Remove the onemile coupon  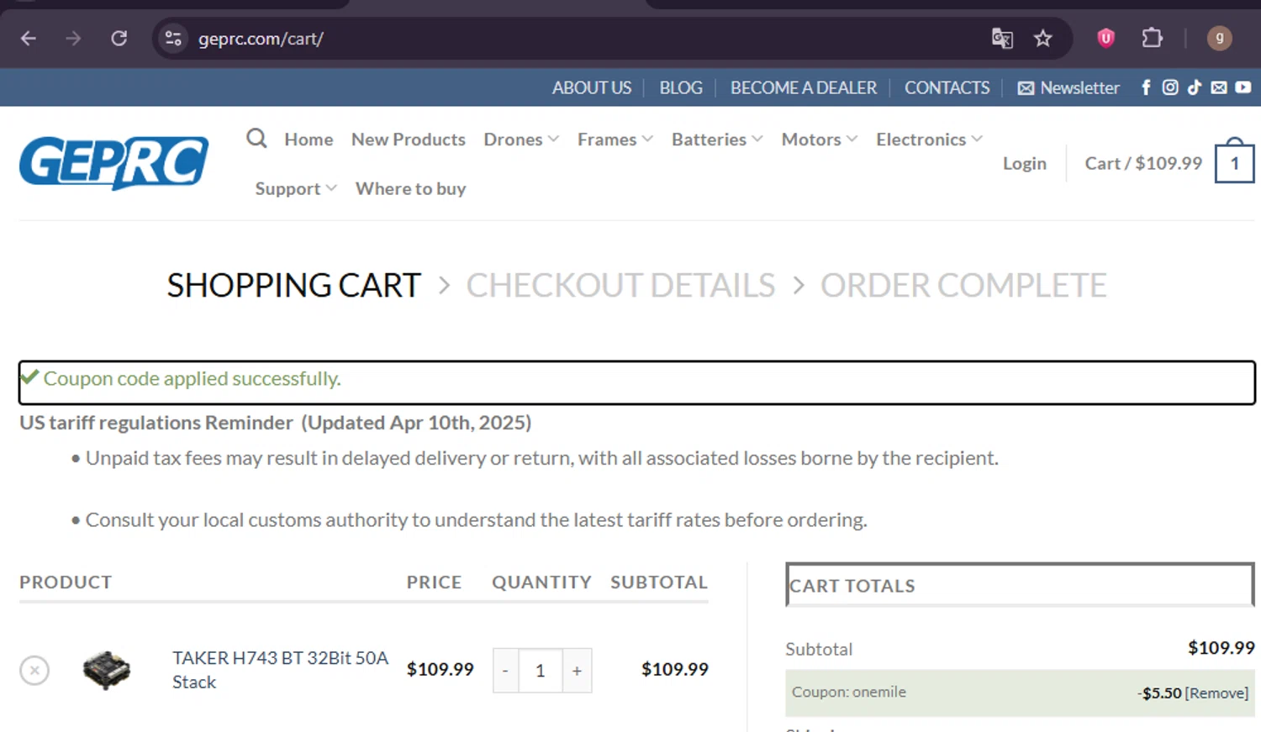point(1216,693)
